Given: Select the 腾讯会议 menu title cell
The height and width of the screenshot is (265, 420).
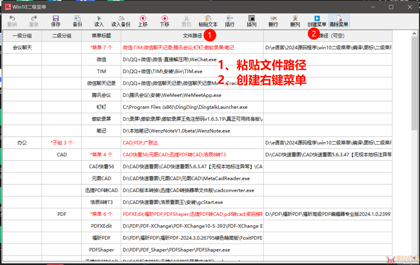Looking at the screenshot, I should tap(101, 95).
